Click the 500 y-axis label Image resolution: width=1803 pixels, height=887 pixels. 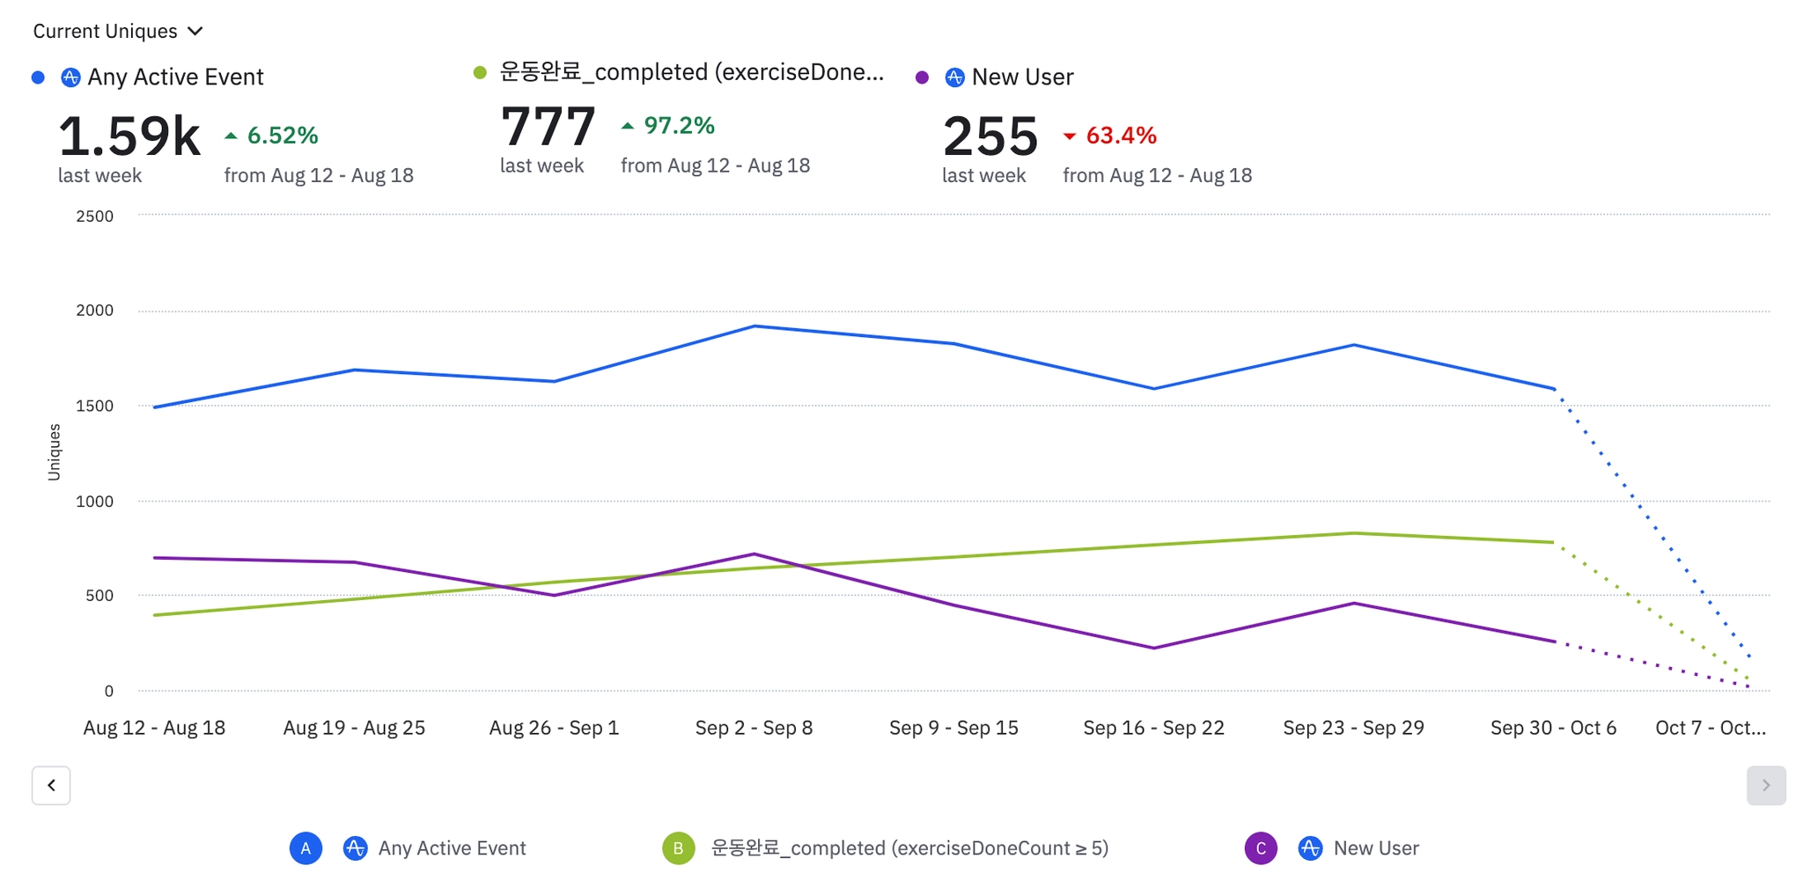point(99,596)
